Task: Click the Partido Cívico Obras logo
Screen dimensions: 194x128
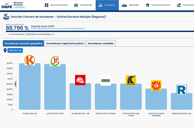Action: (106, 80)
